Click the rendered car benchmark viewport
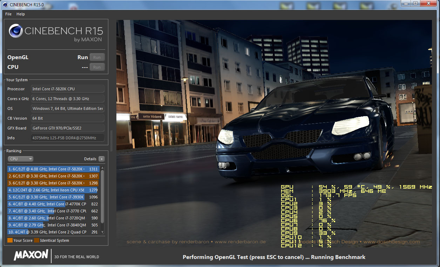 (x=274, y=134)
